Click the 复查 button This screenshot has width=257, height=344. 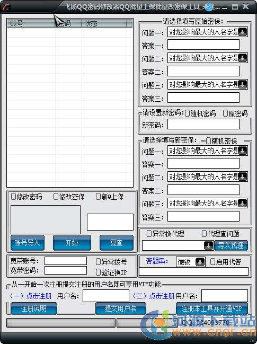point(117,243)
